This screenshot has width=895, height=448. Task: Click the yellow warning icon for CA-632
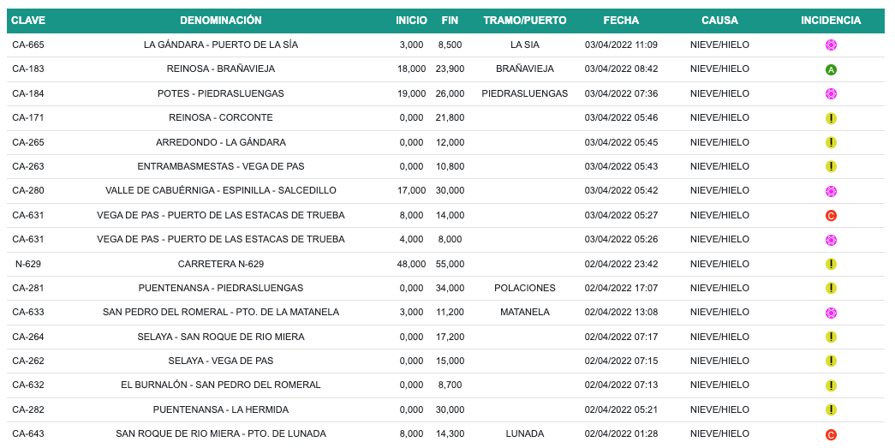pos(831,385)
